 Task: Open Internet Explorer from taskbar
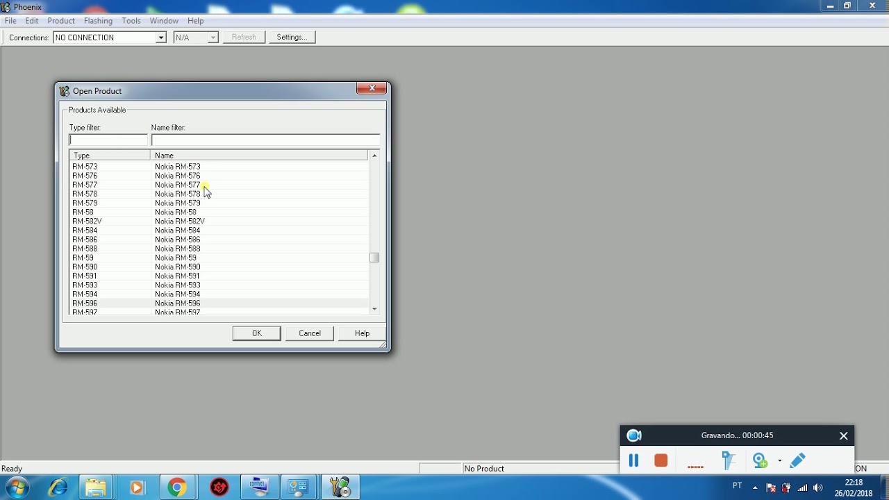pos(58,487)
